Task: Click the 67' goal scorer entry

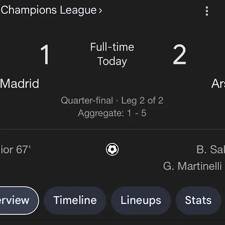Action: point(15,149)
